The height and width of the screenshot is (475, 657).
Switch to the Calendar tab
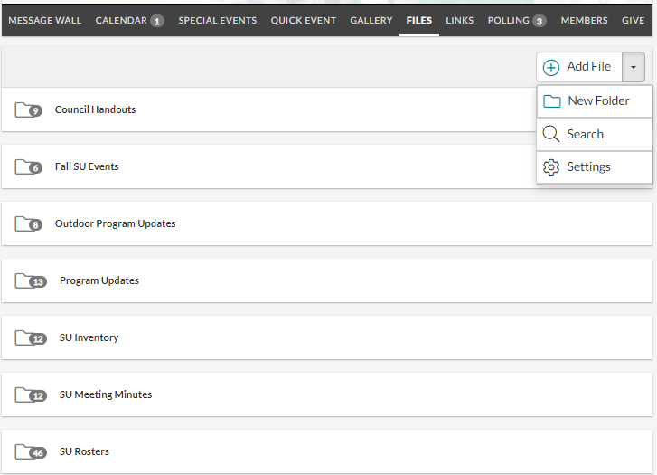pyautogui.click(x=121, y=20)
